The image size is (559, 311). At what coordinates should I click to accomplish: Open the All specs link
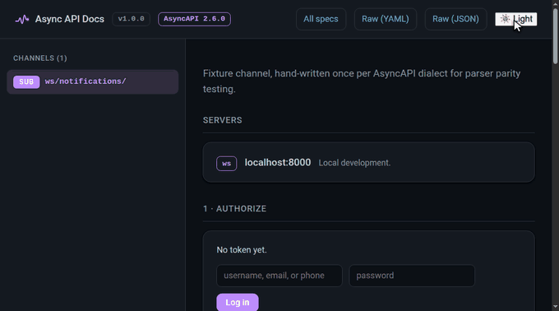click(x=321, y=19)
